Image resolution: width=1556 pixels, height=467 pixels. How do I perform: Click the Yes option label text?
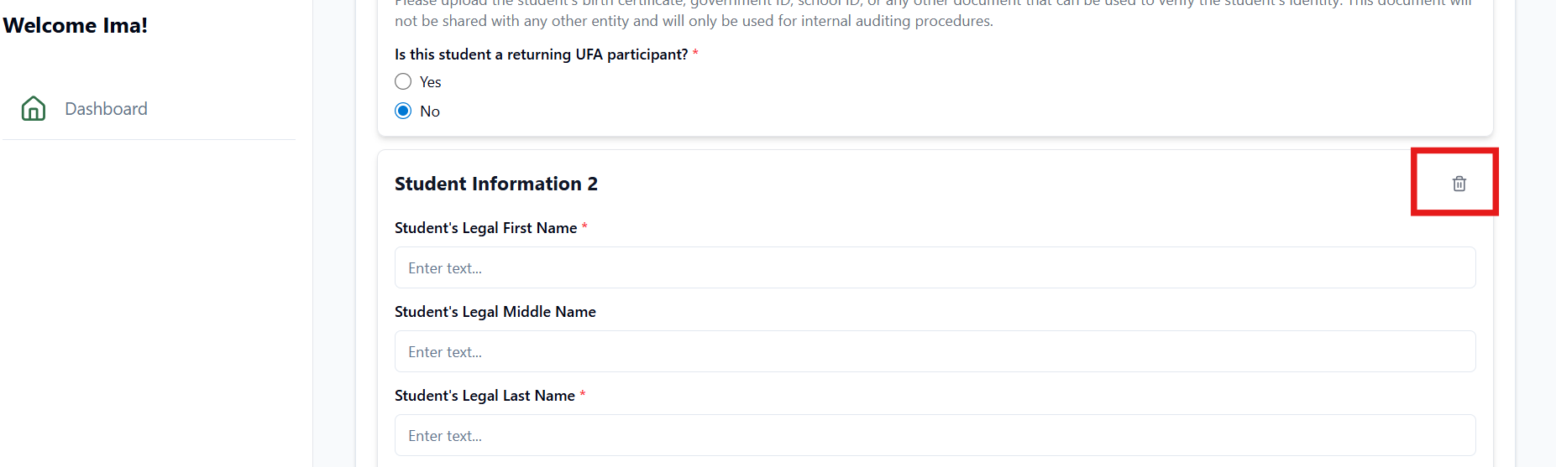coord(430,82)
